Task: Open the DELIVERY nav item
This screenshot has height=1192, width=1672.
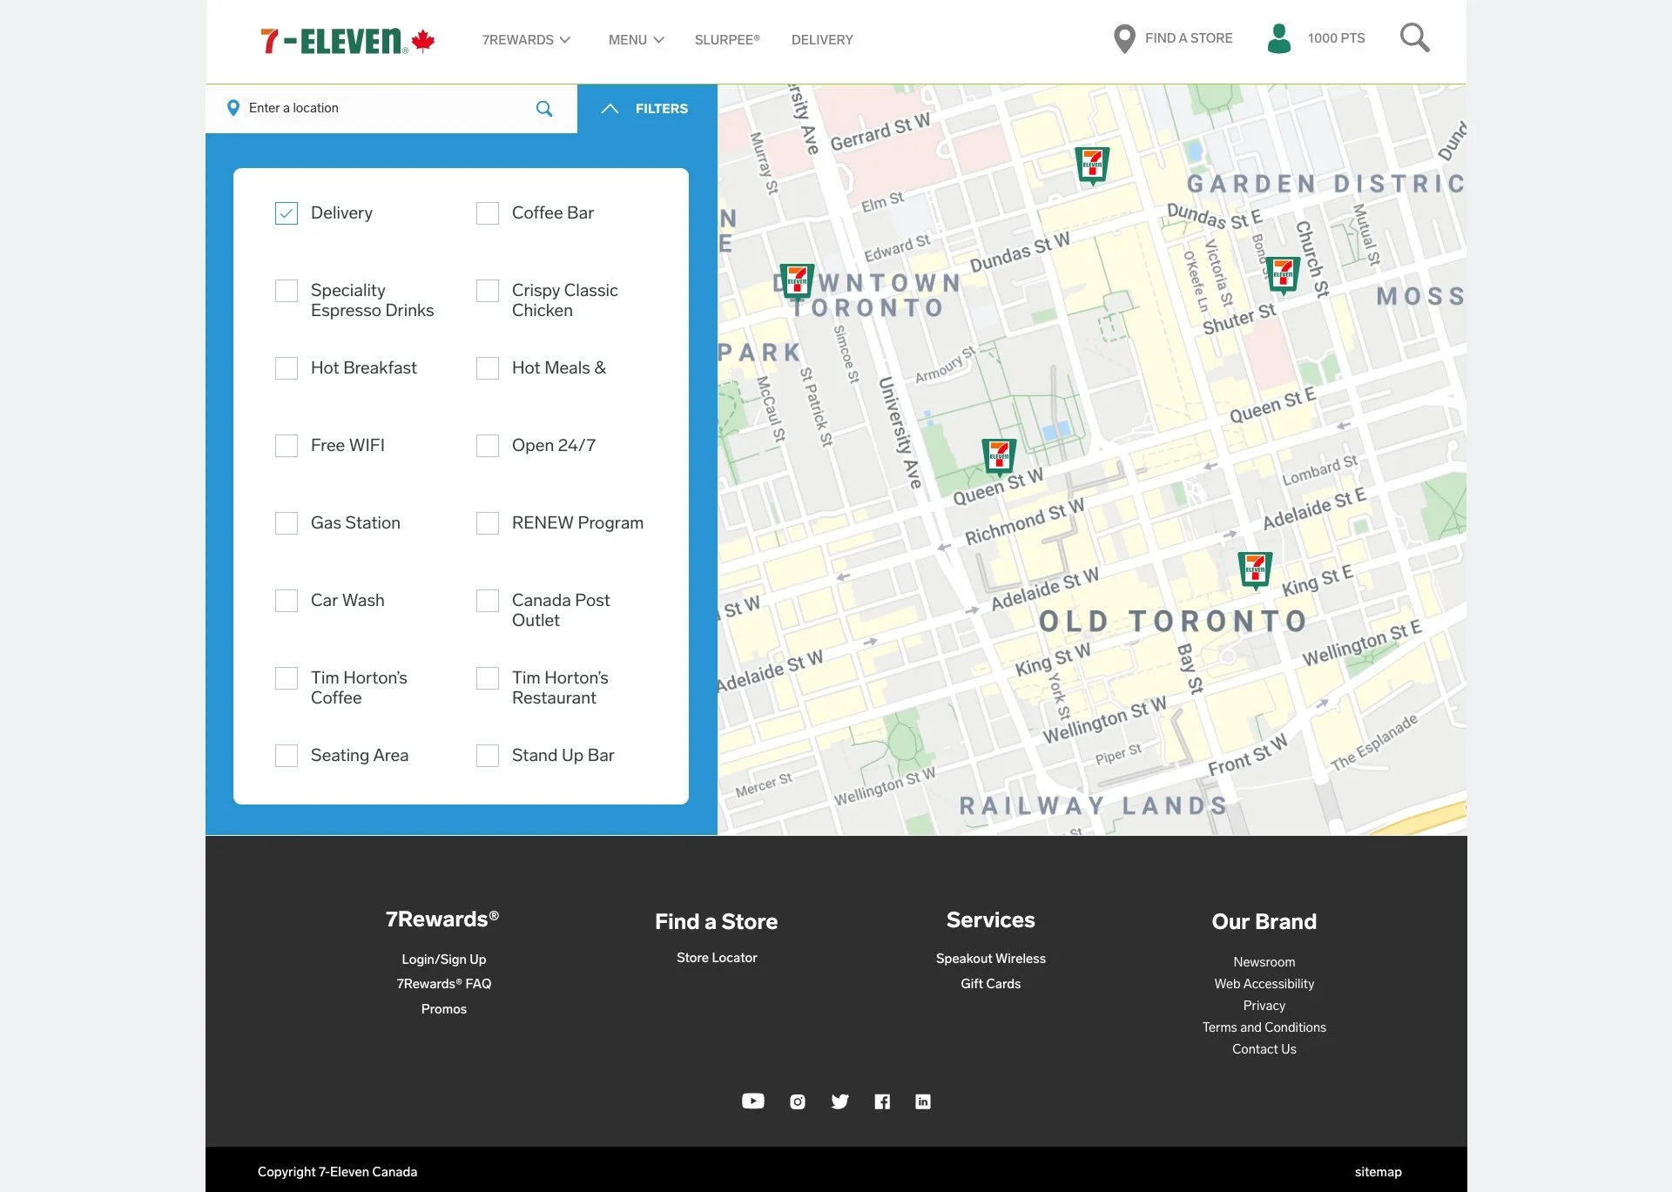Action: [x=822, y=40]
